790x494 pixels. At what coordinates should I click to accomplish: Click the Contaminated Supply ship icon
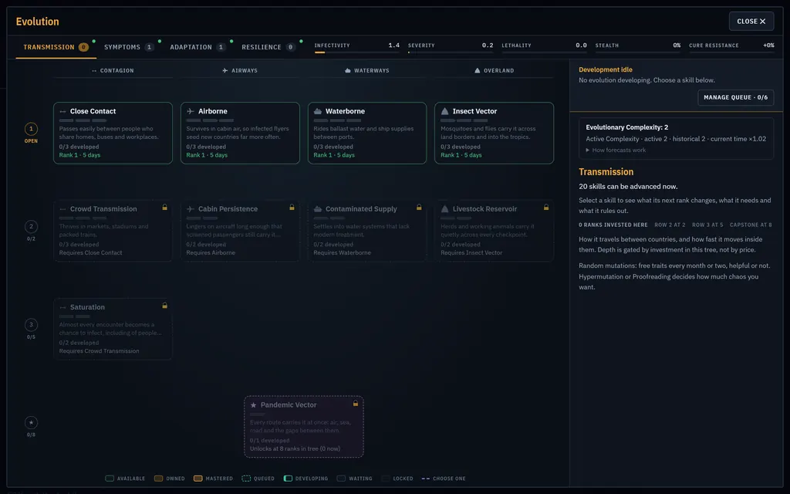pos(317,208)
